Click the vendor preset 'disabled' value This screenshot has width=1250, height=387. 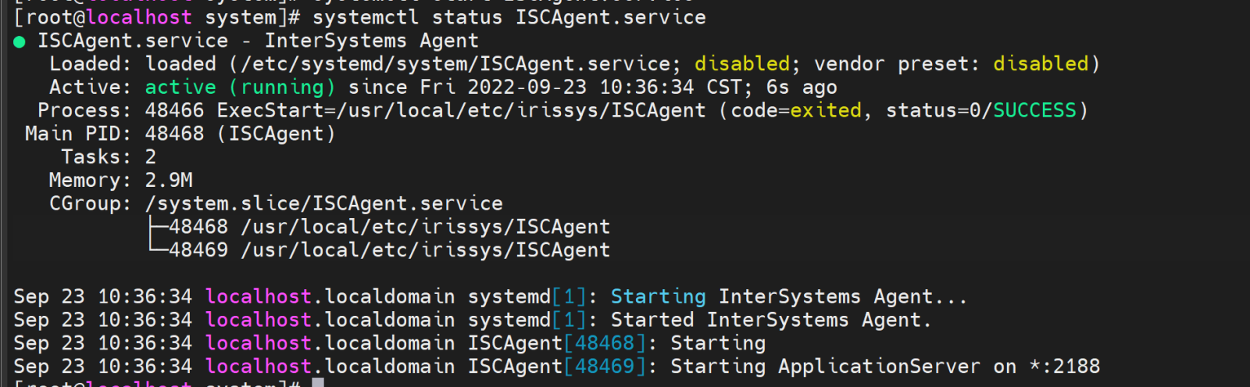click(x=1041, y=64)
